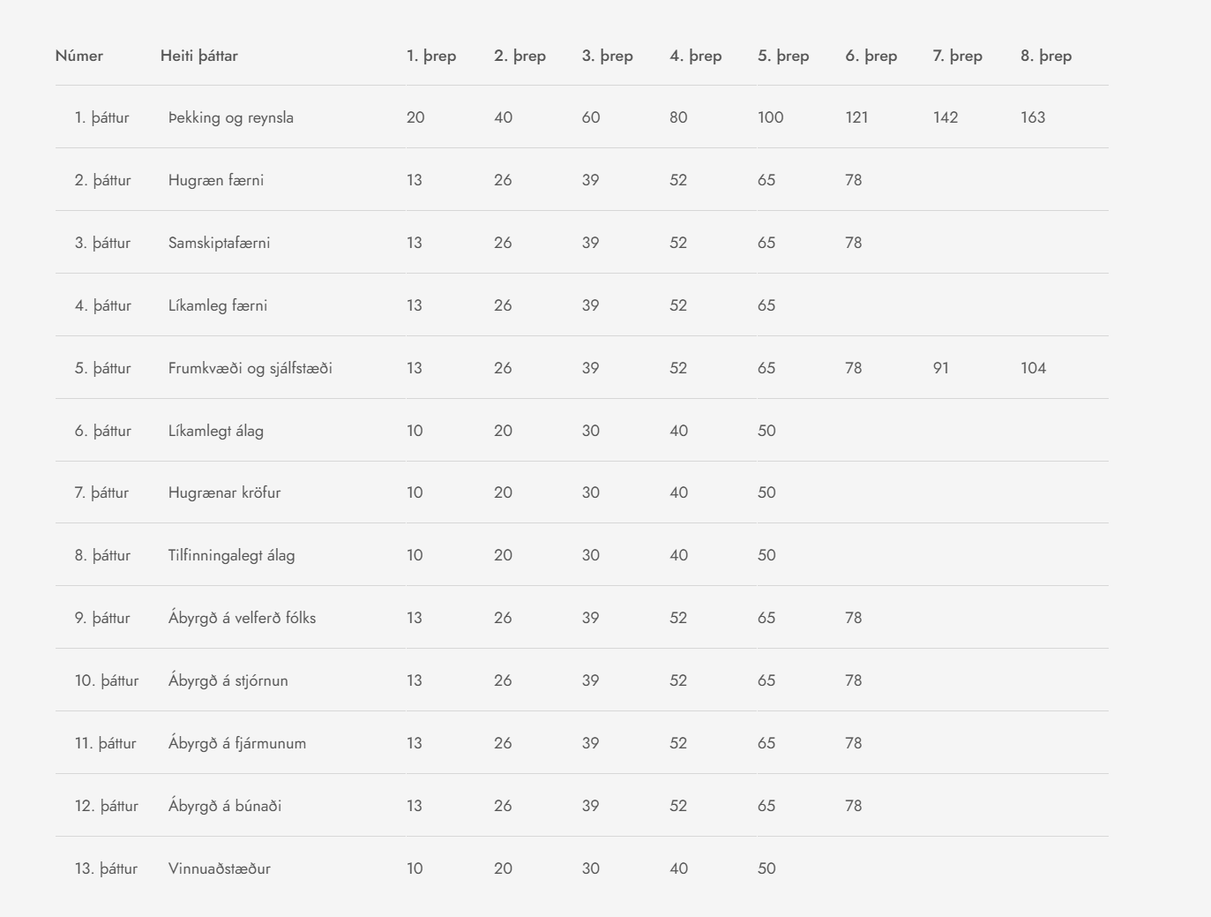
Task: Select the "5. þrep" column header
Action: click(x=783, y=56)
